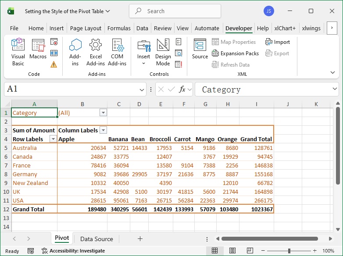Open the xlChart+ tab
The width and height of the screenshot is (343, 256).
(x=285, y=28)
